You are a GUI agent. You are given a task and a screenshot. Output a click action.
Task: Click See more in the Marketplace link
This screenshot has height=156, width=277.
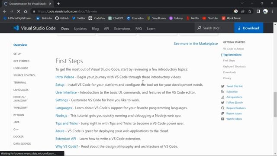pyautogui.click(x=196, y=43)
